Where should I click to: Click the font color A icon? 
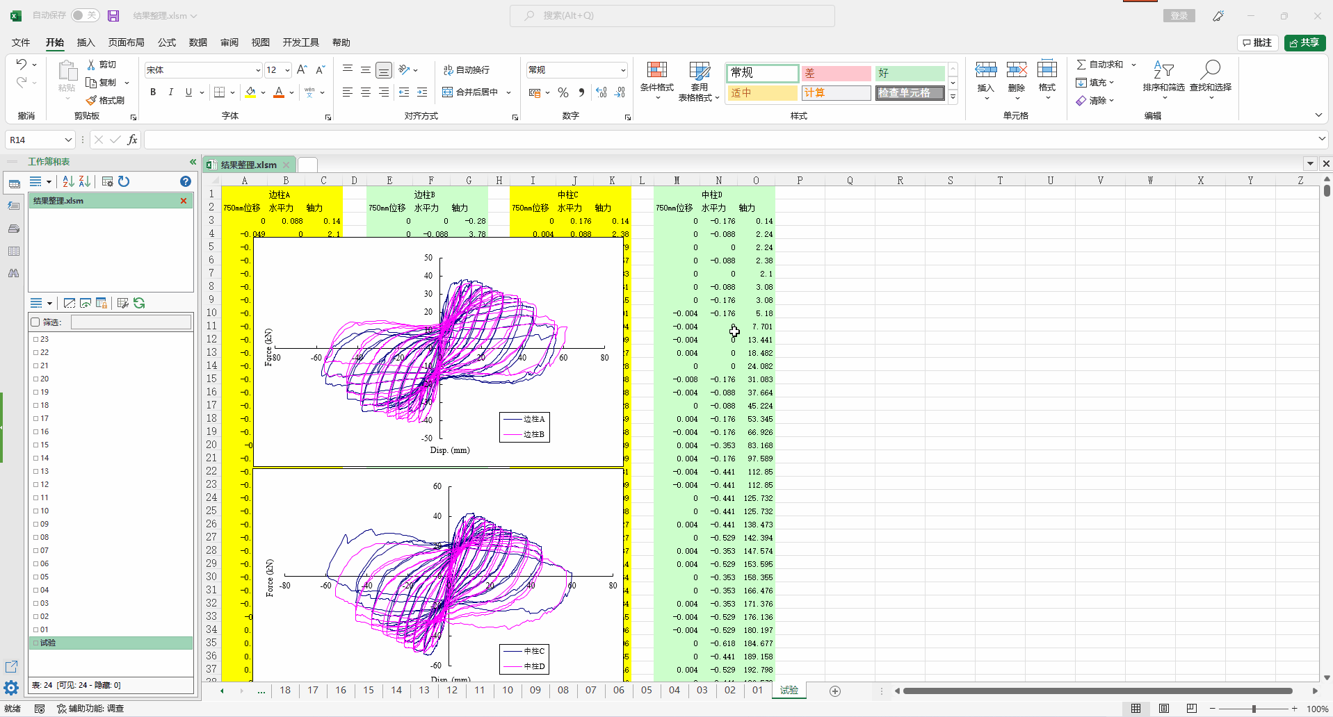tap(279, 92)
